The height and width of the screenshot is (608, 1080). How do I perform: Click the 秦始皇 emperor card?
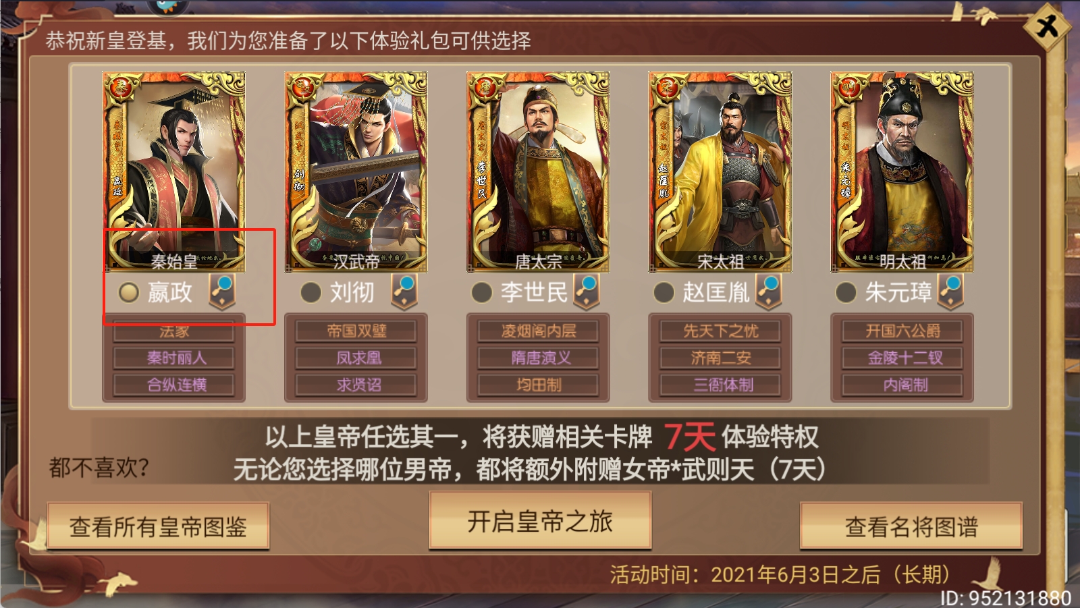point(173,172)
